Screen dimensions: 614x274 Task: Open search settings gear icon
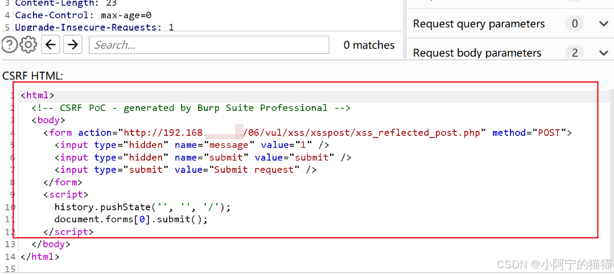point(28,44)
